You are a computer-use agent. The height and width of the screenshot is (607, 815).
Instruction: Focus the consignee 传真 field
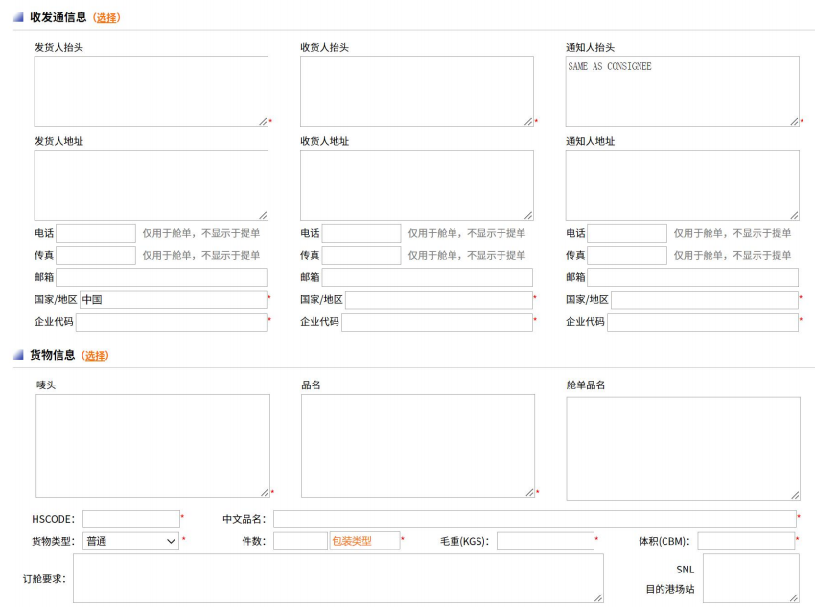coord(361,256)
